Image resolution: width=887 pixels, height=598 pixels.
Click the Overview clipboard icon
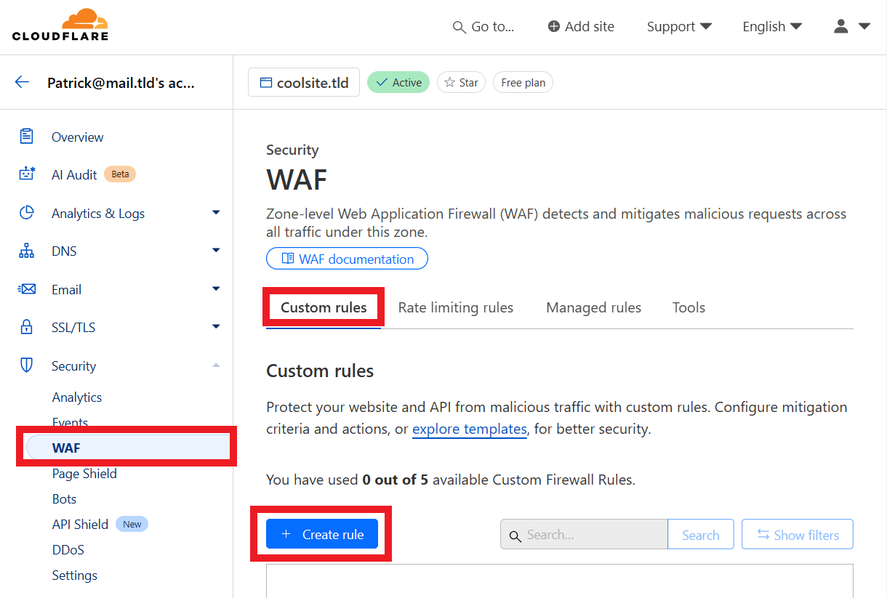(27, 136)
